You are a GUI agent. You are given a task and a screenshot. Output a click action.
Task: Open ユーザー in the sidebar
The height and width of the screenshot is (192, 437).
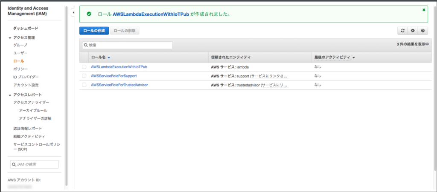[20, 53]
